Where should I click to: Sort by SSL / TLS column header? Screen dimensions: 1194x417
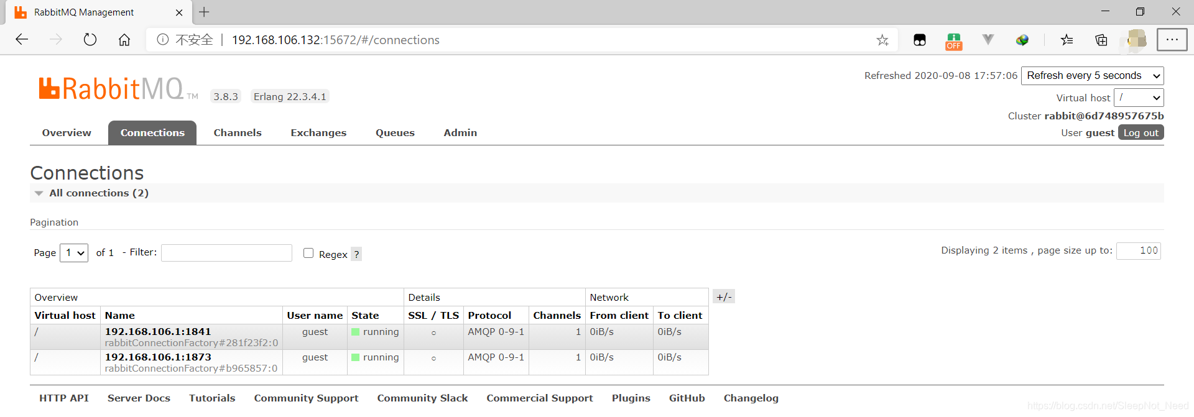pos(433,316)
